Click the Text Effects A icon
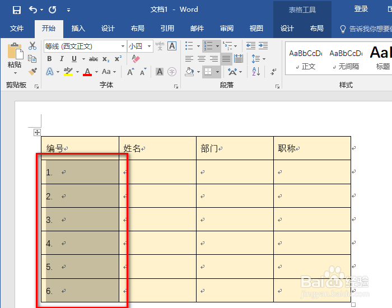Screen dimensions: 392x308 (x=50, y=72)
